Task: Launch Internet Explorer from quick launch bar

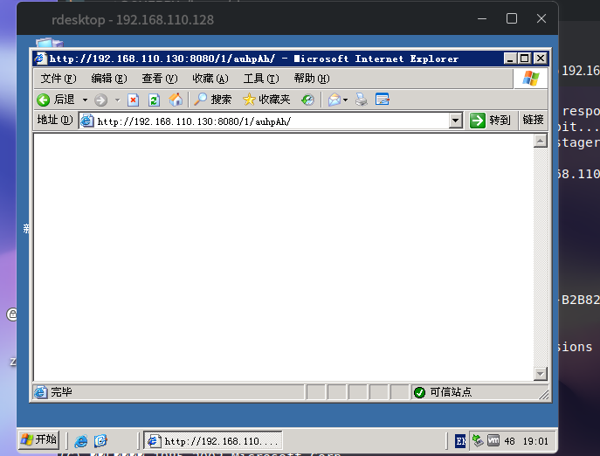Action: (x=81, y=441)
